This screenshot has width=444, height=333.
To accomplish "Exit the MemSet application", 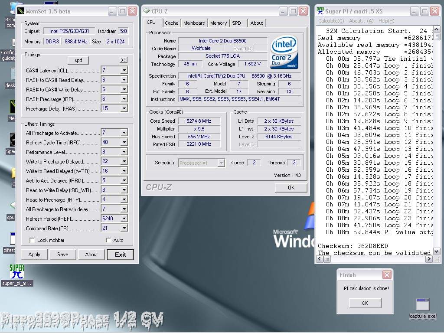I will click(121, 254).
